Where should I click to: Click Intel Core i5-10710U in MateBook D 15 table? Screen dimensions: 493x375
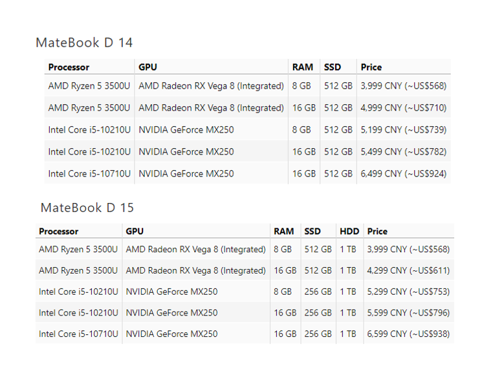click(78, 334)
